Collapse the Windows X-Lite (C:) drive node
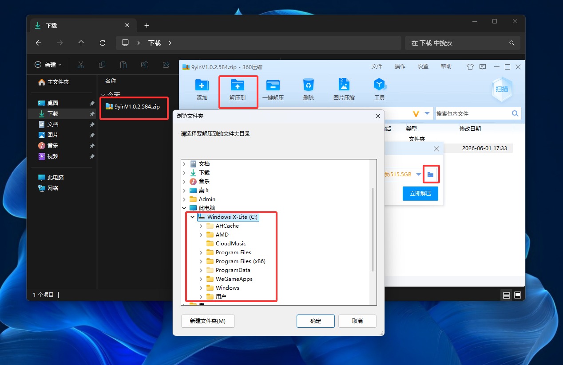 tap(193, 217)
